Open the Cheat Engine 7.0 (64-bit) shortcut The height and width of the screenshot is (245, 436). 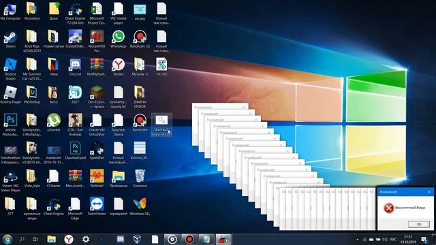75,14
